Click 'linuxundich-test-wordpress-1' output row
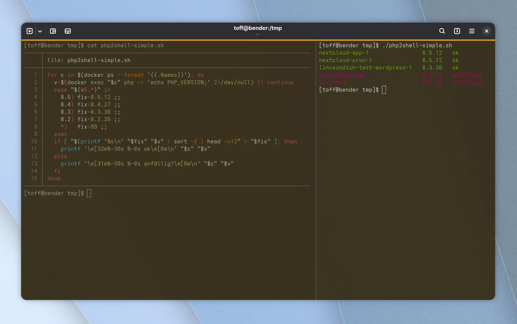 click(389, 68)
